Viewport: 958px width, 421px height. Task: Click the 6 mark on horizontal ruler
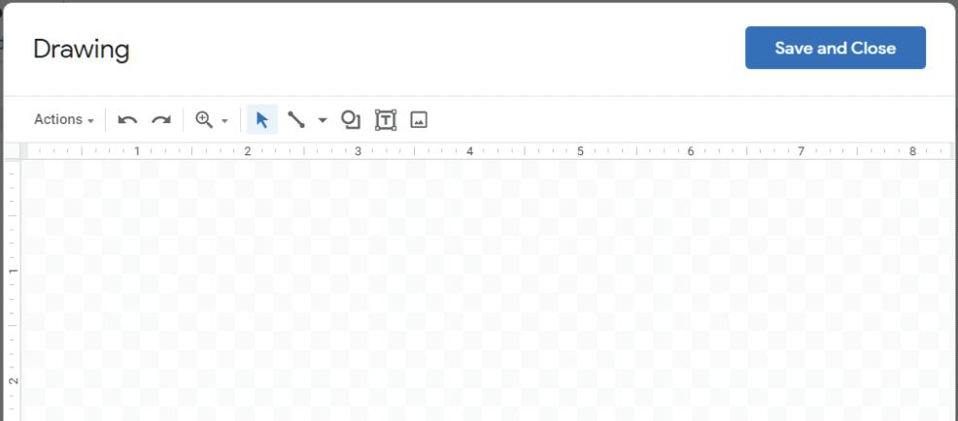pos(691,150)
